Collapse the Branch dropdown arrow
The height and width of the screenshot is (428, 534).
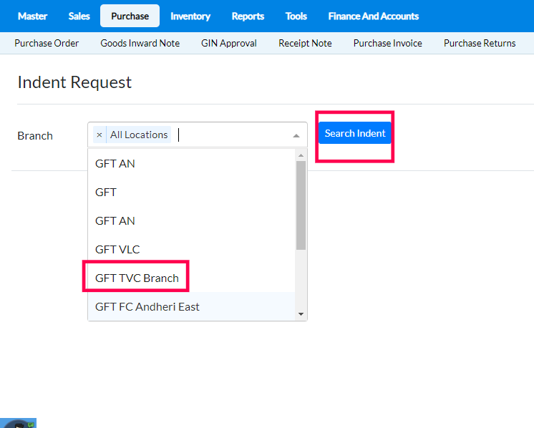pos(296,135)
